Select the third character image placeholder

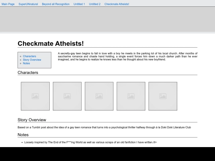[x=99, y=96]
